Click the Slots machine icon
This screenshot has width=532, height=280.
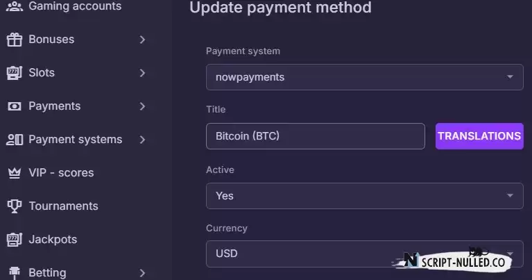(15, 73)
